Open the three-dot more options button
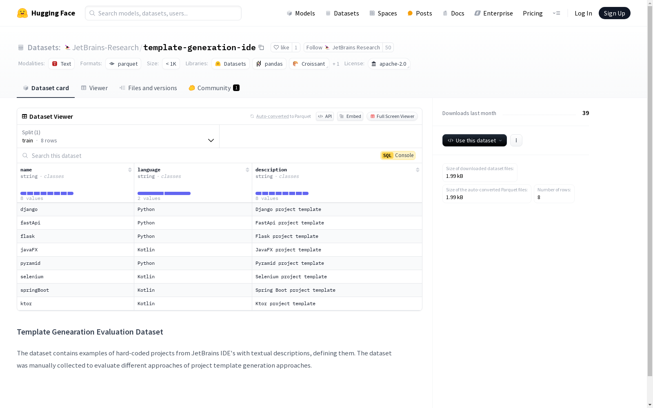 [516, 140]
